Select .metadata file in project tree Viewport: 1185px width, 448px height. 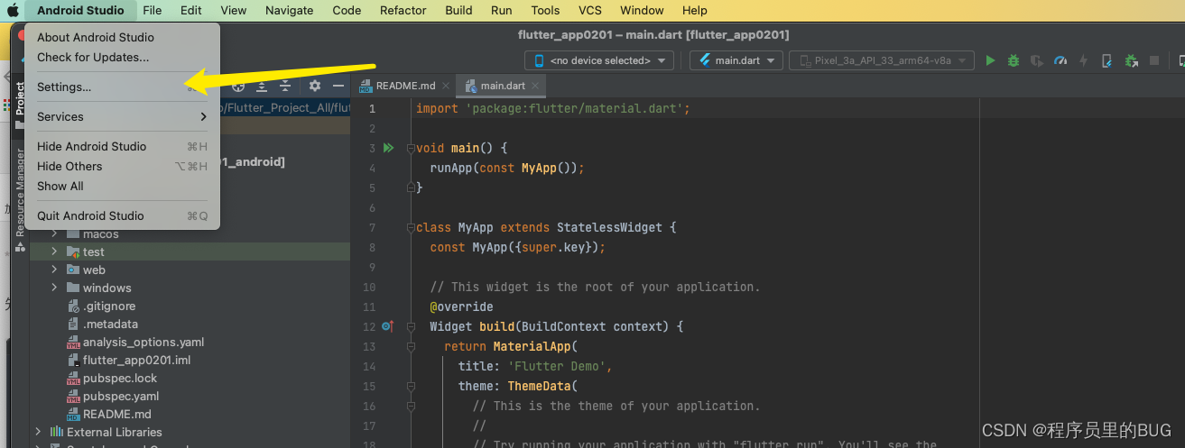(110, 324)
